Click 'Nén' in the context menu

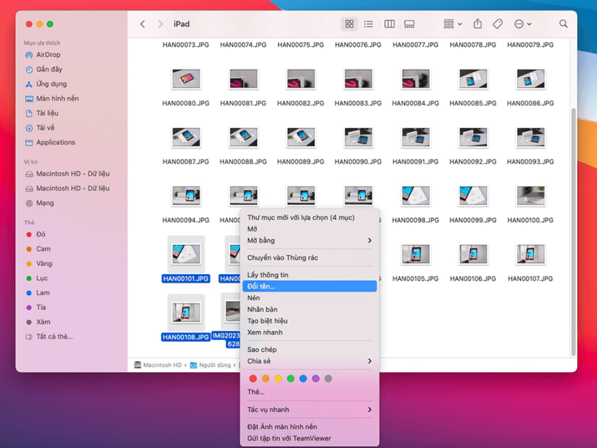pyautogui.click(x=254, y=298)
